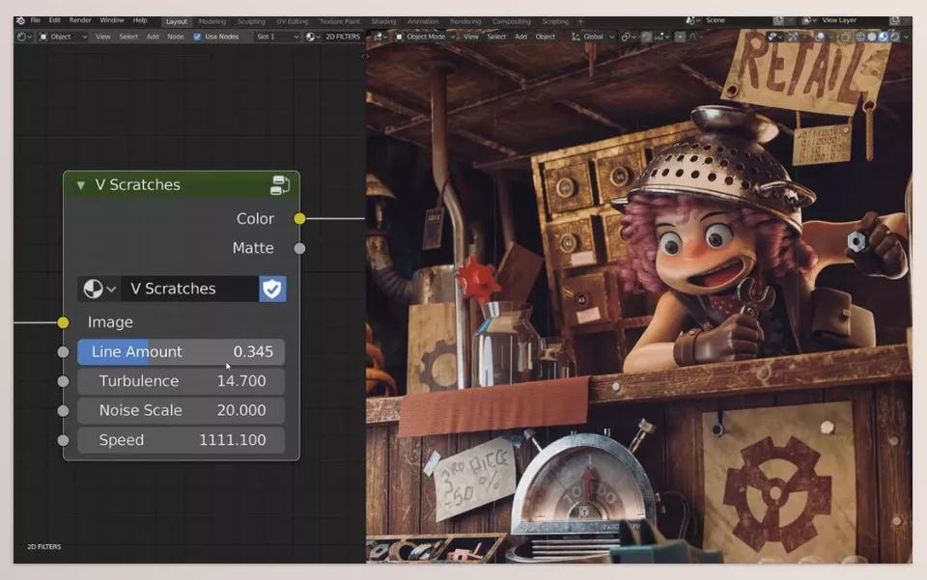This screenshot has height=580, width=927.
Task: Click the View Layer browse icon
Action: click(809, 20)
